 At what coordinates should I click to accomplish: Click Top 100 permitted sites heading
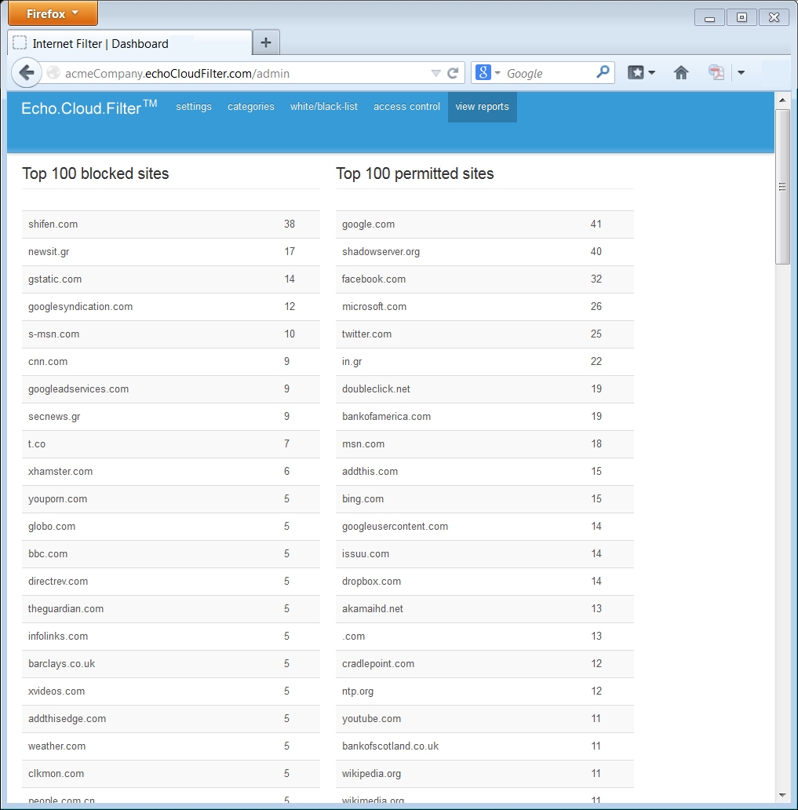tap(415, 173)
